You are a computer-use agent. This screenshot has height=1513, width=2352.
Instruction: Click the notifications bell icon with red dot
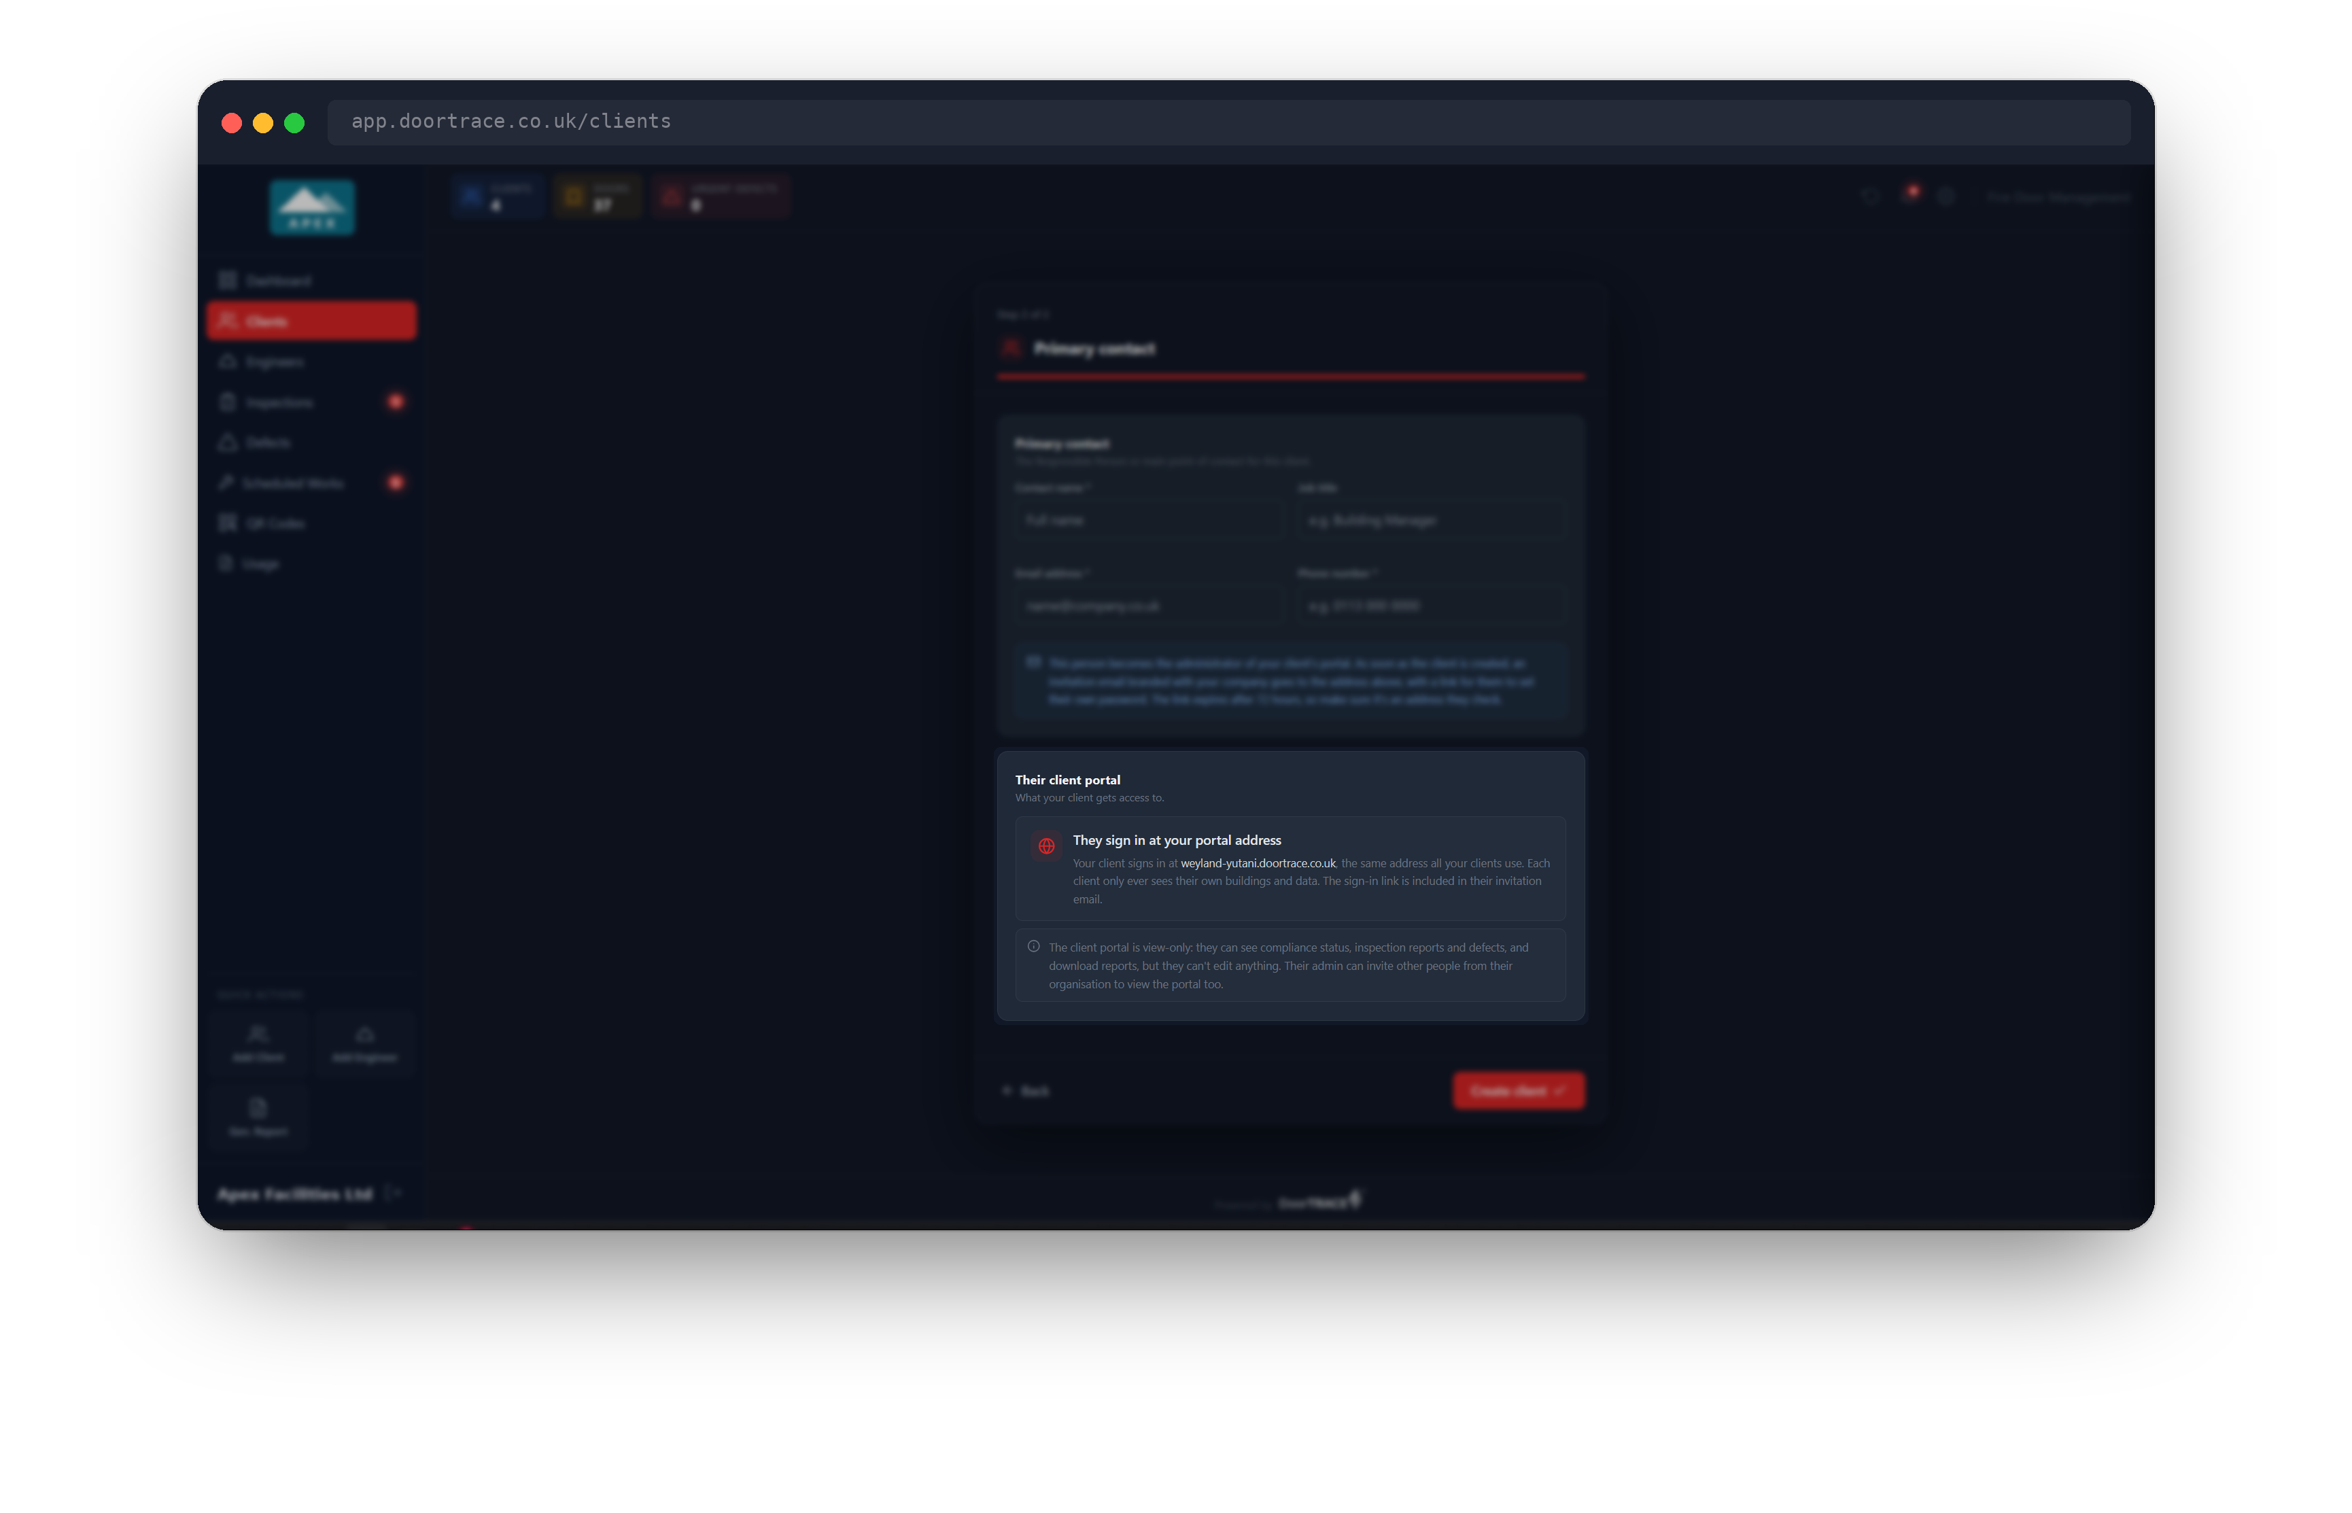tap(1909, 194)
